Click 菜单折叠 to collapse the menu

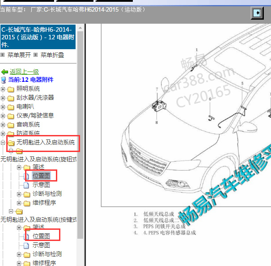tap(52, 55)
